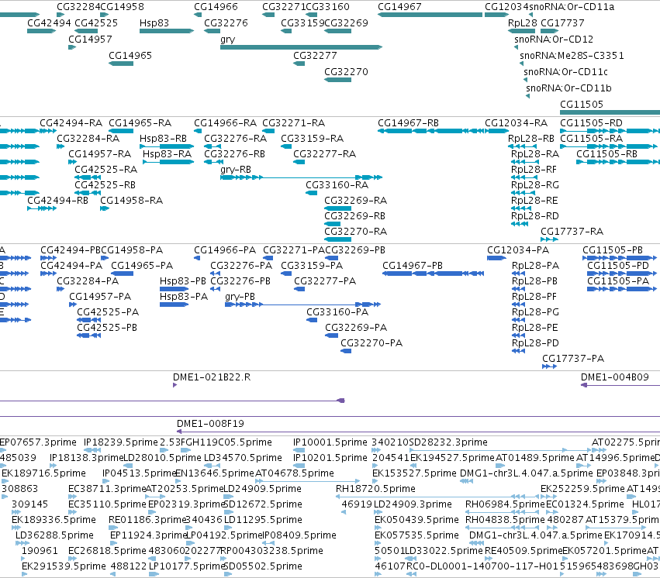660x578 pixels.
Task: Select the CG32276 gene label
Action: [x=226, y=23]
